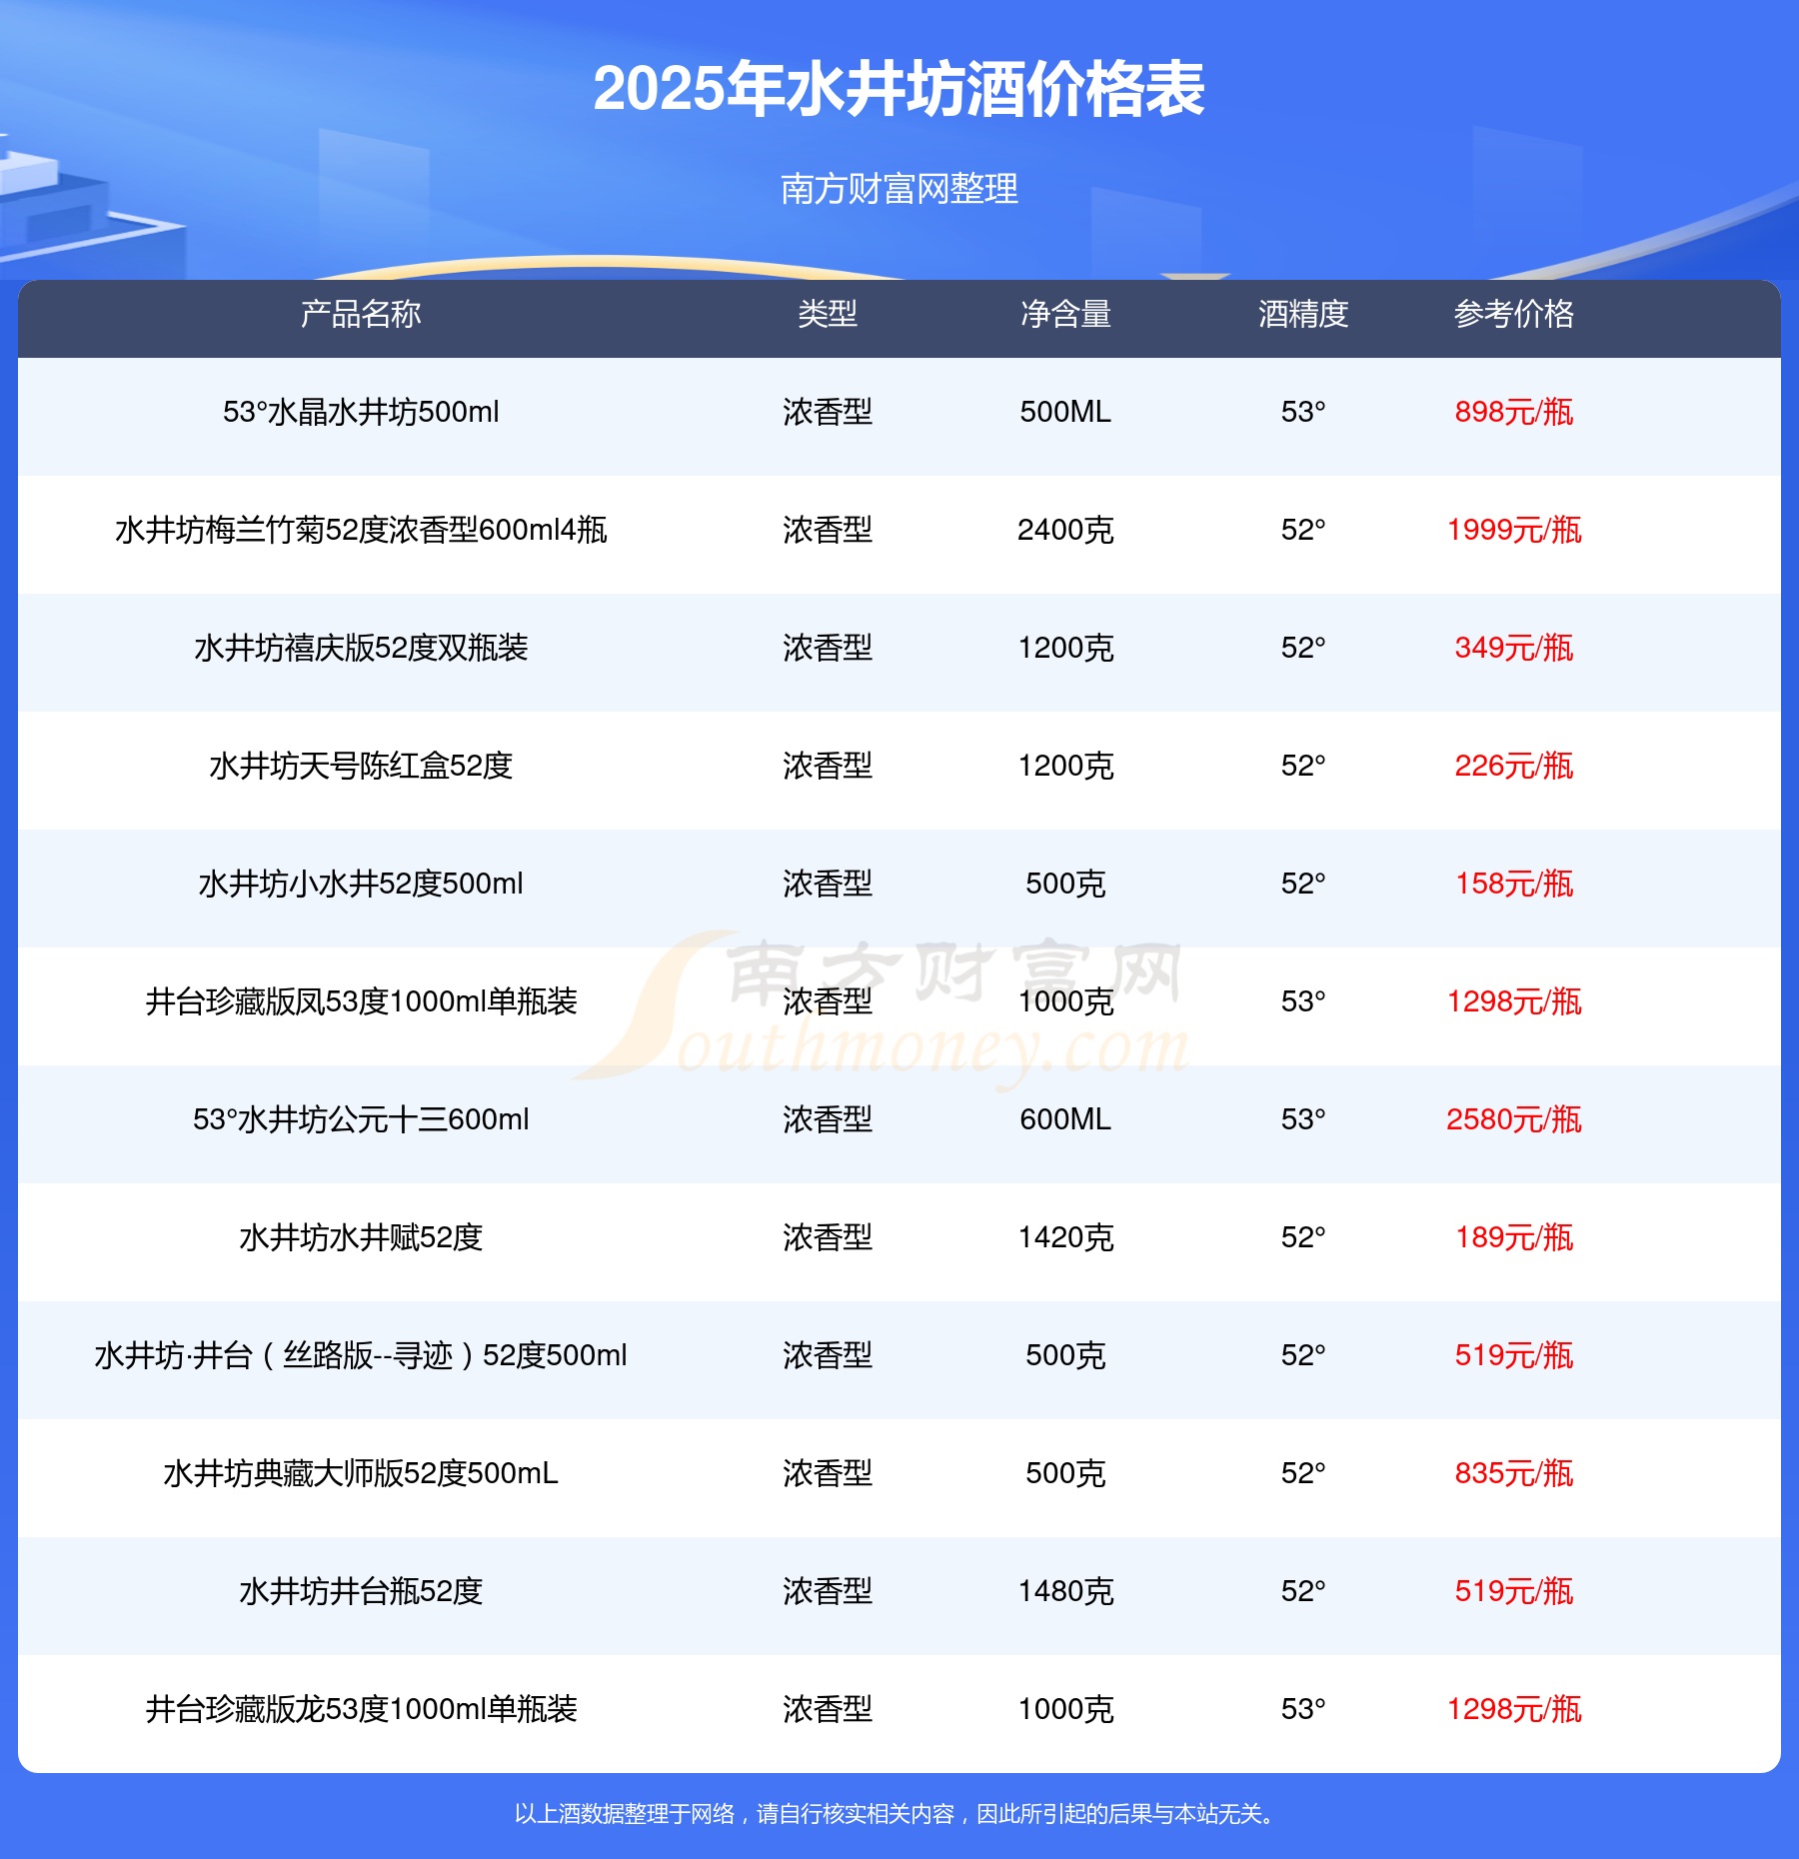Click the net content value 1420克
This screenshot has height=1859, width=1799.
pyautogui.click(x=1065, y=1237)
